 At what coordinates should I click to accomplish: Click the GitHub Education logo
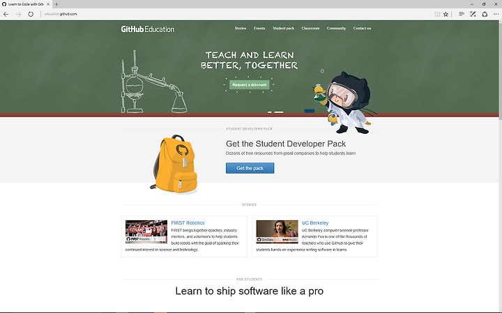[x=148, y=29]
